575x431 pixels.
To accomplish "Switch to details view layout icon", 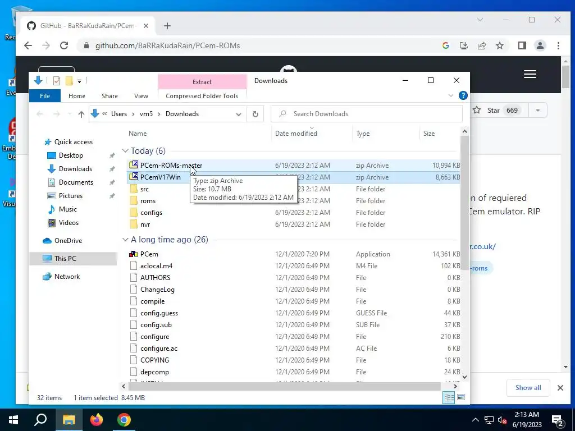I will pos(449,398).
